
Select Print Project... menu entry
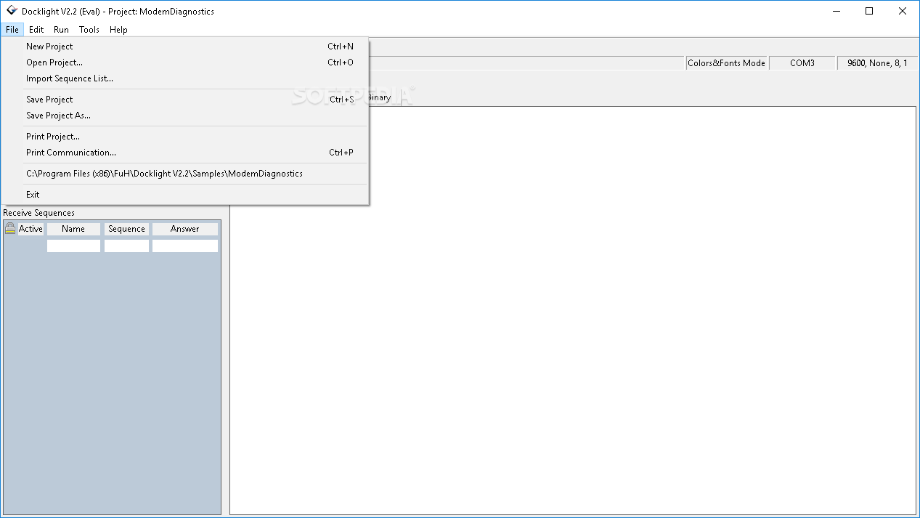186,137
